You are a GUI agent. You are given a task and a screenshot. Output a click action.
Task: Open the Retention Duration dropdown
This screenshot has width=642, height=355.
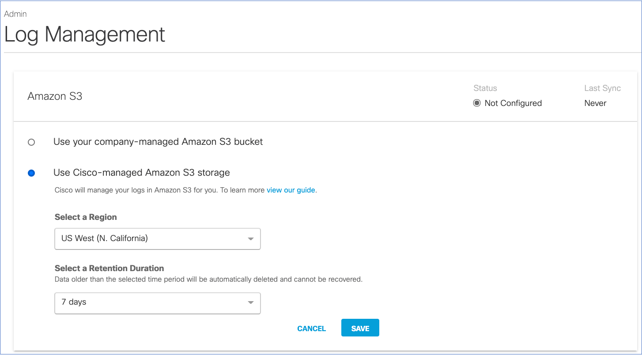157,303
